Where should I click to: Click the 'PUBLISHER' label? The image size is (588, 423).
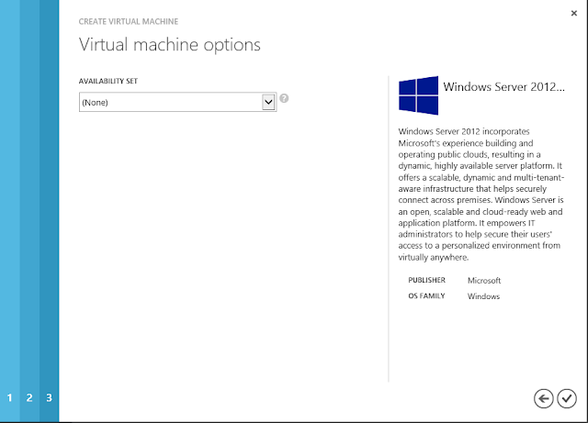pyautogui.click(x=426, y=280)
